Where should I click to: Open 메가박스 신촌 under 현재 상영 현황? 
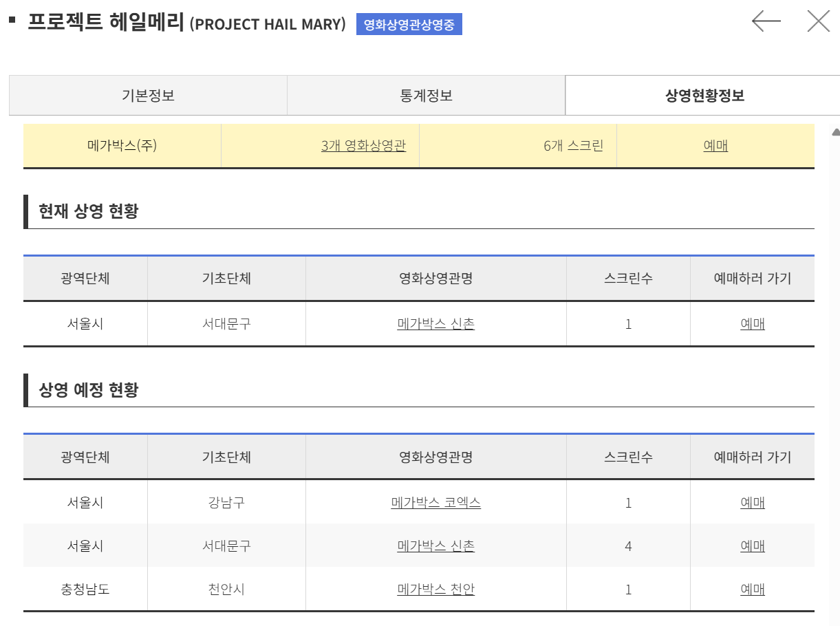(435, 324)
